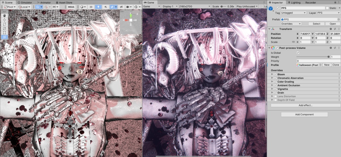
Task: Toggle grid visibility in Scene view
Action: point(38,7)
